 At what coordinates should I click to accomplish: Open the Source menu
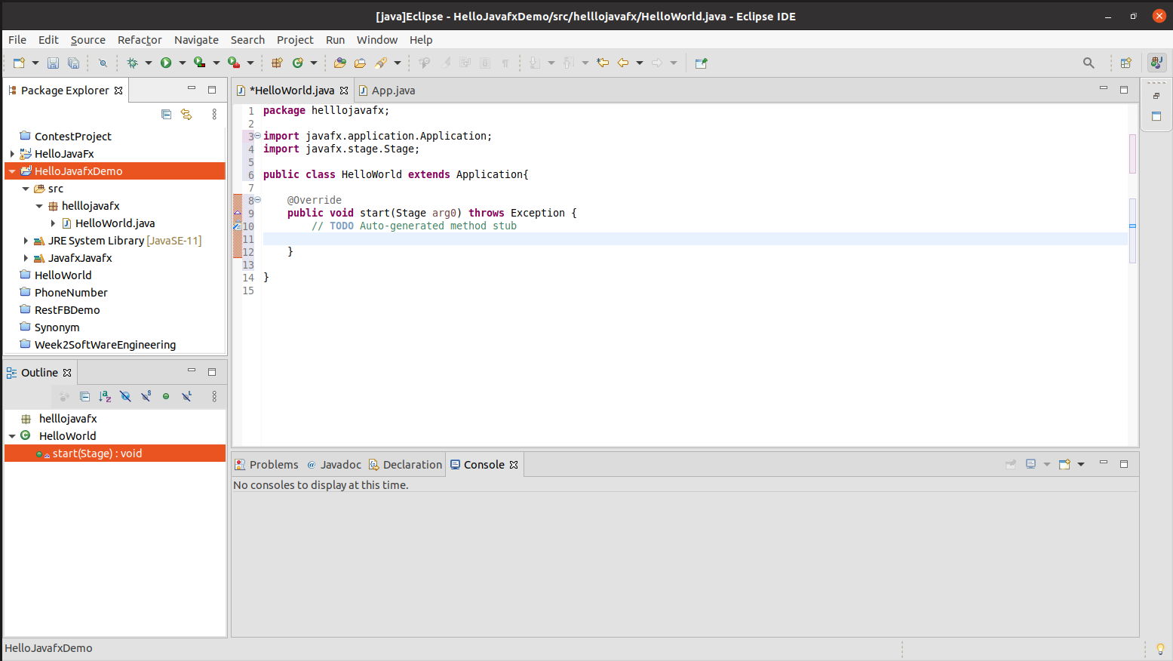tap(88, 40)
